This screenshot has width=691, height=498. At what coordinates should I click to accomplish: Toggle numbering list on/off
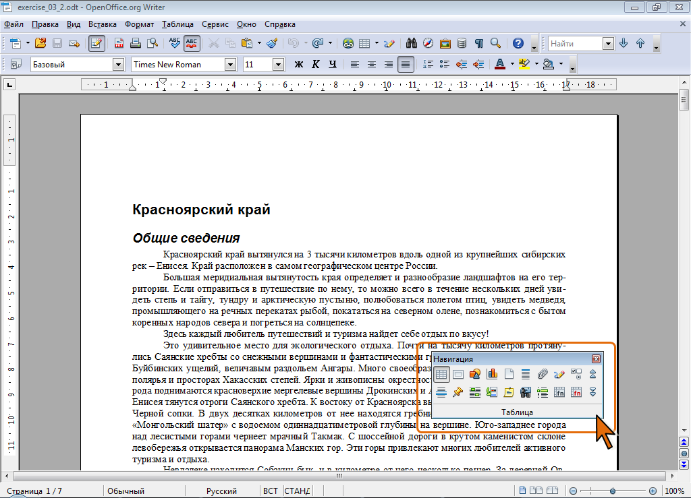coord(428,64)
